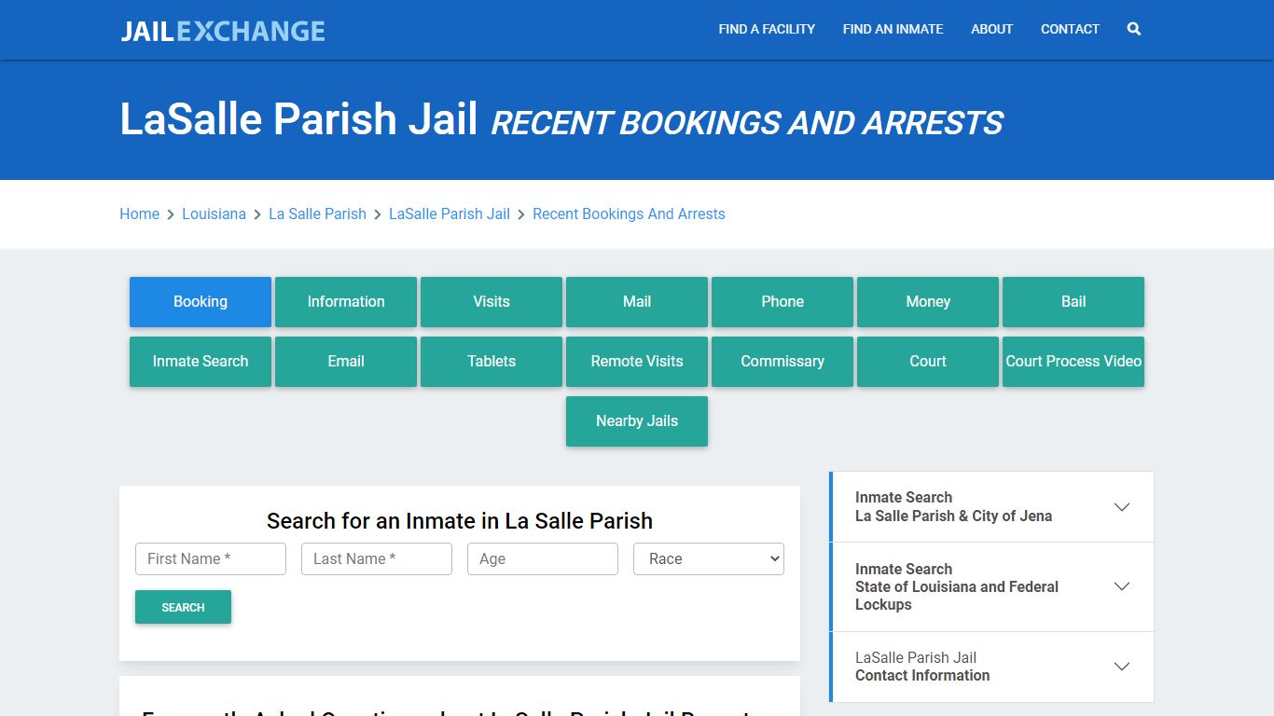Open the Mail section
The height and width of the screenshot is (716, 1274).
tap(637, 301)
